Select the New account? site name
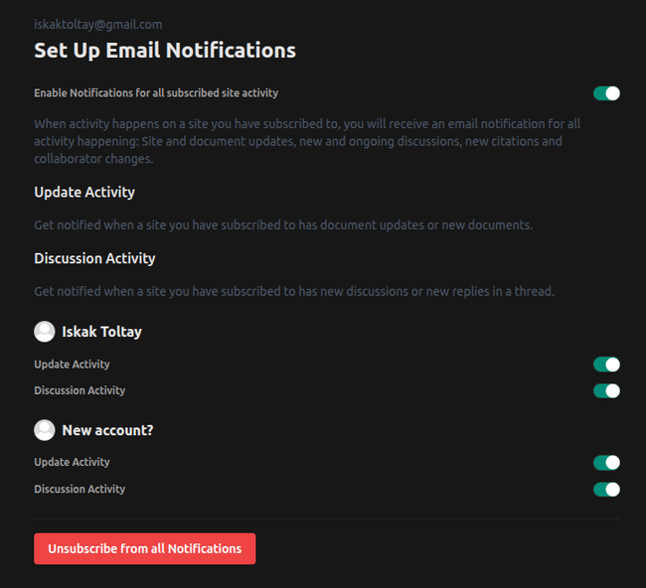This screenshot has width=646, height=588. 107,430
